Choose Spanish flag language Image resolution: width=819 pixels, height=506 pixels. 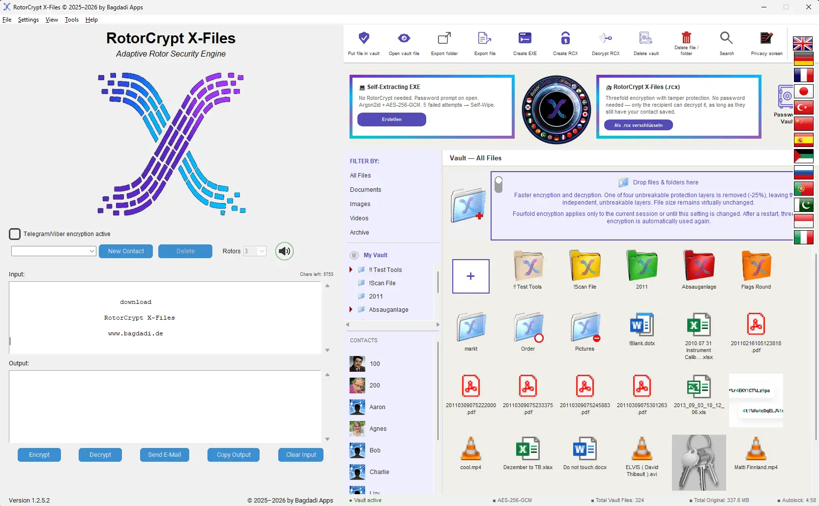[803, 140]
